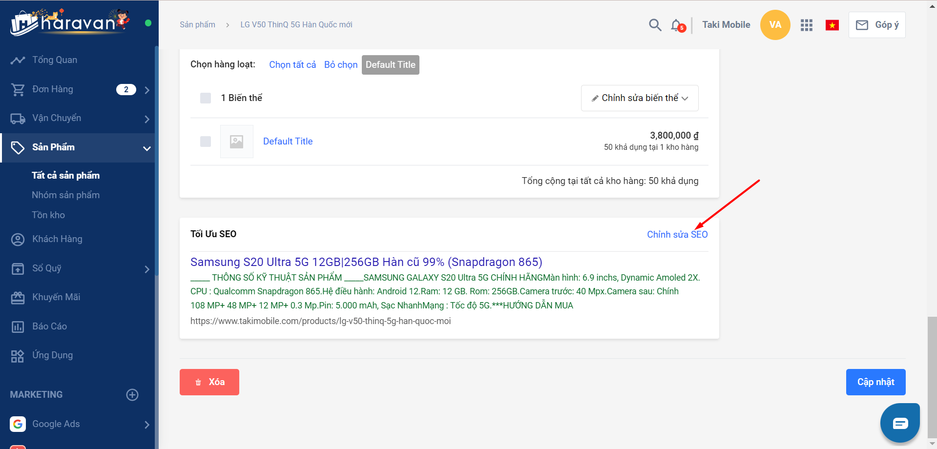Click the page vertical scrollbar thumb
The image size is (937, 449).
click(932, 378)
